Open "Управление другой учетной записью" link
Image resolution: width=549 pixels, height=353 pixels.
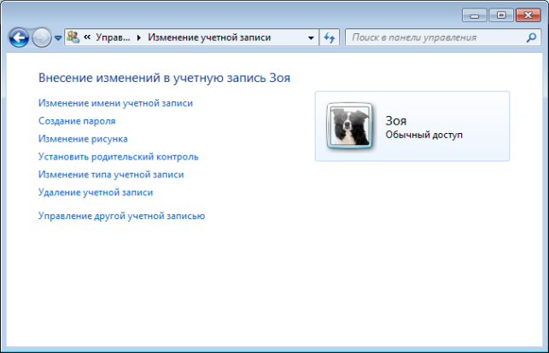click(121, 216)
